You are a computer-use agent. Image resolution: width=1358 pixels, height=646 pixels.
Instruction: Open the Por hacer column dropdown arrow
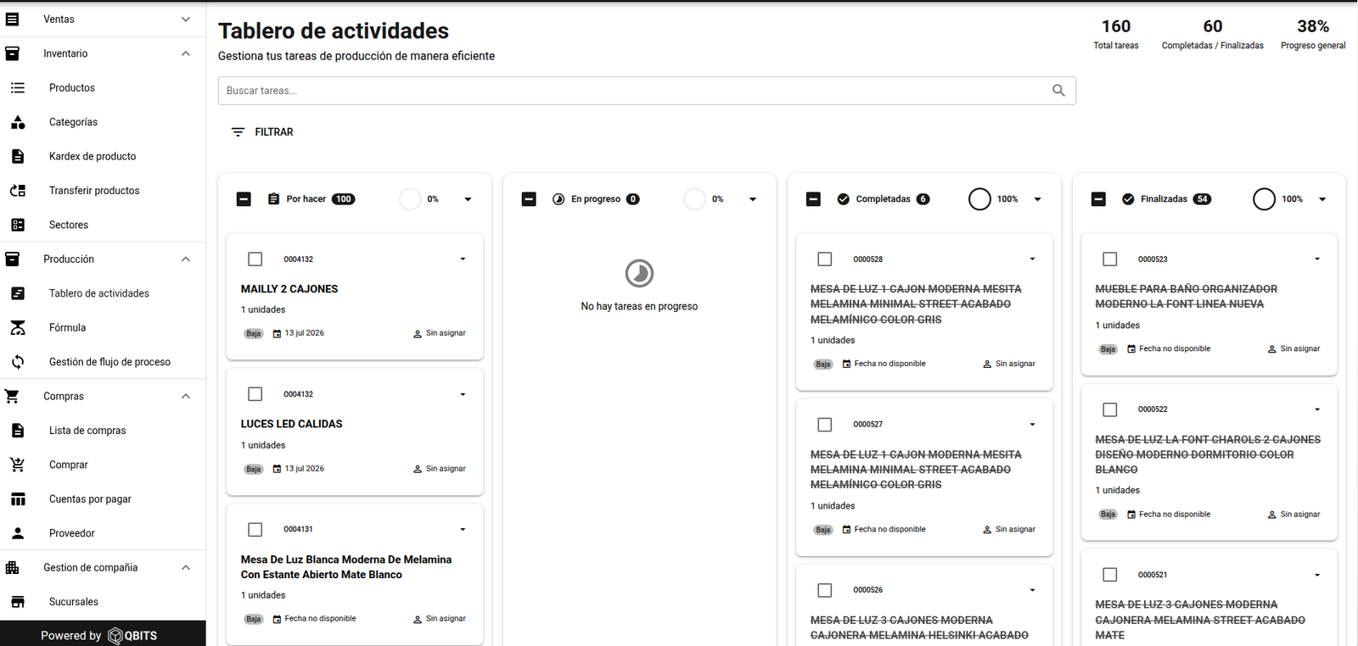tap(468, 199)
